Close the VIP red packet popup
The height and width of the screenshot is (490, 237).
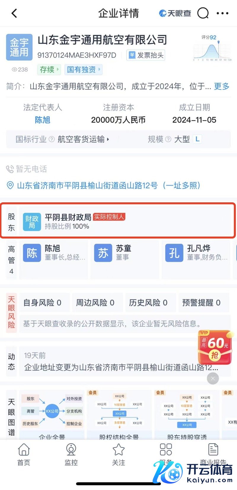click(212, 378)
